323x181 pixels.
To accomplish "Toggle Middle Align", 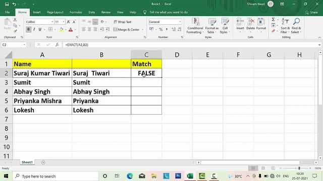I will [89, 22].
